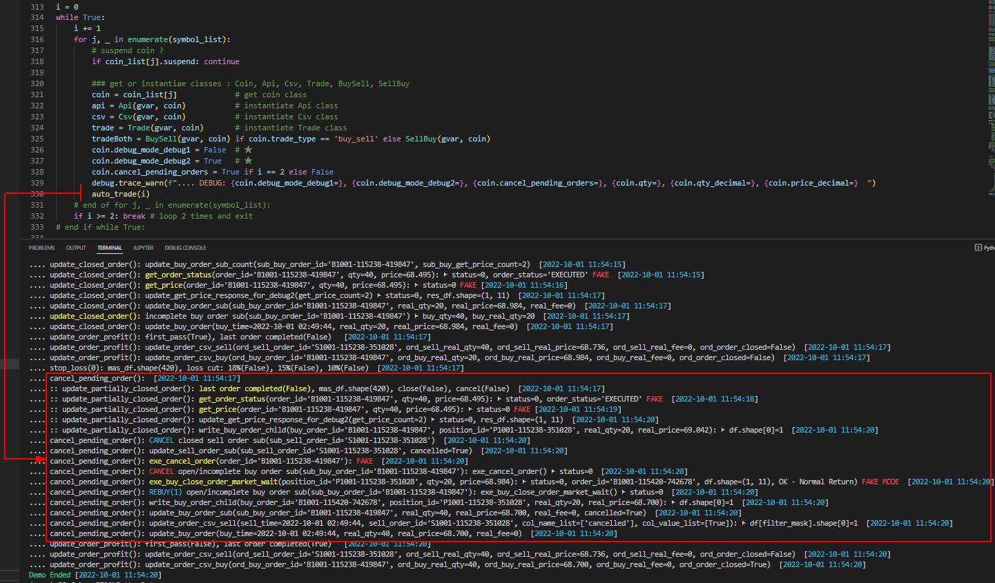Image resolution: width=995 pixels, height=583 pixels.
Task: Click the red 'FAKE MODE' terminal text
Action: (x=880, y=482)
